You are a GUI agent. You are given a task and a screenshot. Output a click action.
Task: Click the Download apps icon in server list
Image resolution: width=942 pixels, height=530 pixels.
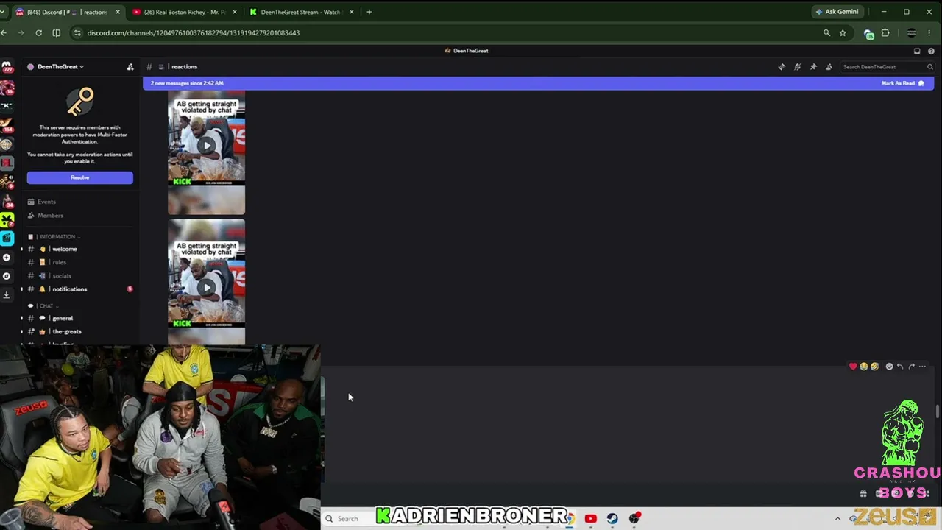click(x=7, y=294)
